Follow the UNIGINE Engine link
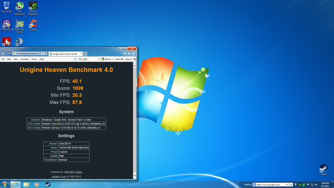334x188 pixels. 73,172
